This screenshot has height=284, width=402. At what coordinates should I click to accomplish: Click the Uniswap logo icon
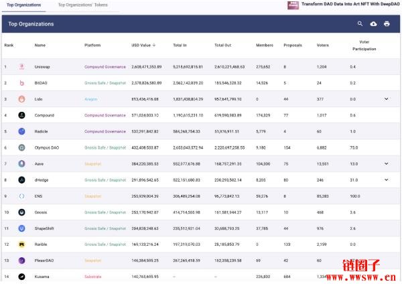(22, 66)
